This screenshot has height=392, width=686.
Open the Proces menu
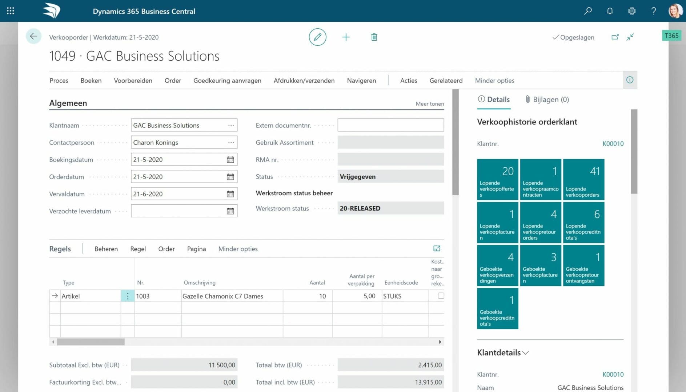(59, 81)
